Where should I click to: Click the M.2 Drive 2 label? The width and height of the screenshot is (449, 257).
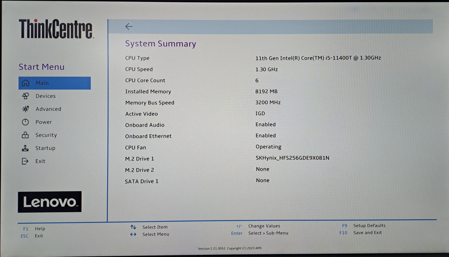[x=140, y=170]
